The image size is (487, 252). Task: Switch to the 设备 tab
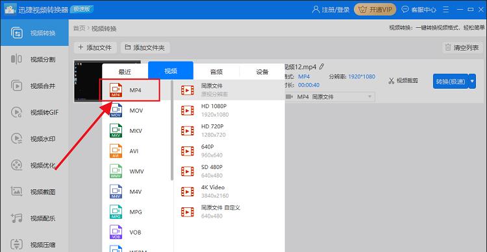click(262, 72)
